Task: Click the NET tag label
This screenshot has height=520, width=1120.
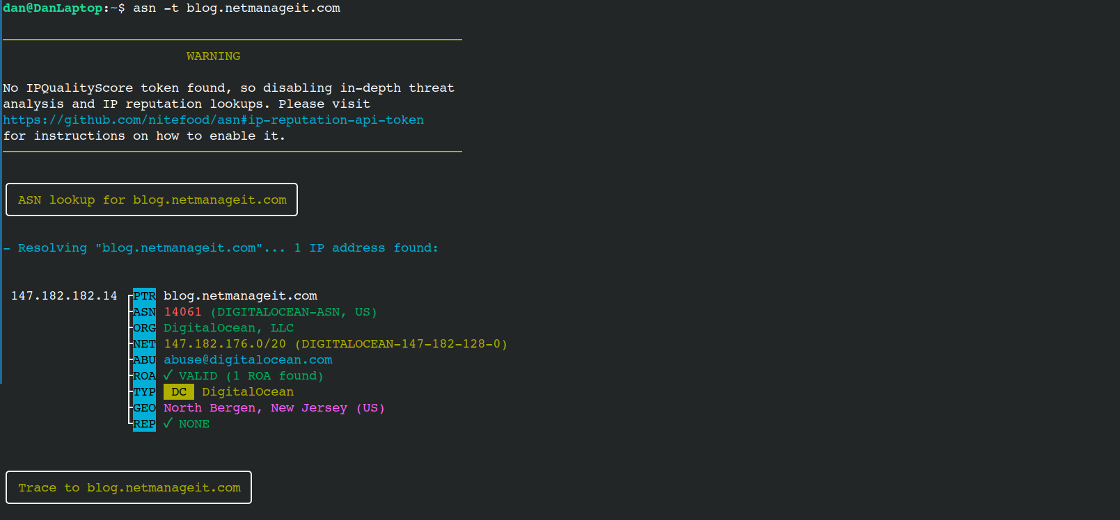Action: pyautogui.click(x=144, y=344)
